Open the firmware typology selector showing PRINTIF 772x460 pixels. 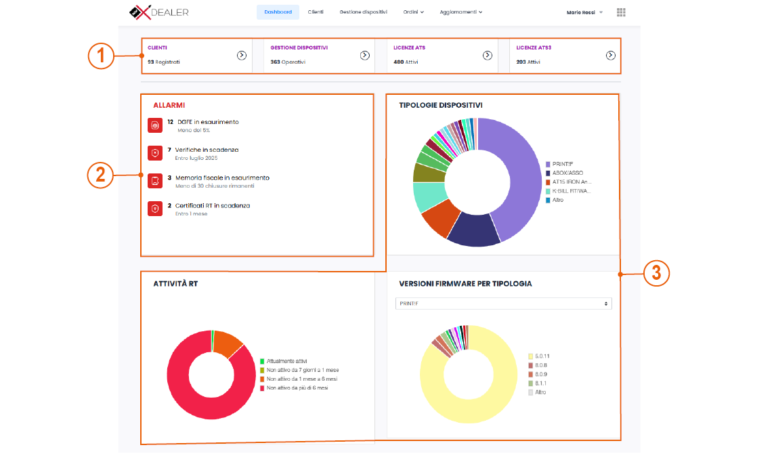pyautogui.click(x=504, y=303)
